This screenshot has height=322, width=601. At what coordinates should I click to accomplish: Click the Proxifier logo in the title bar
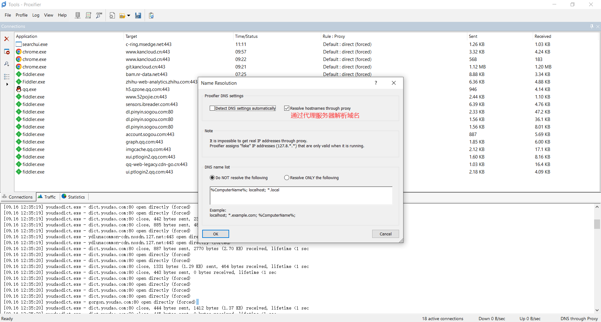4,4
